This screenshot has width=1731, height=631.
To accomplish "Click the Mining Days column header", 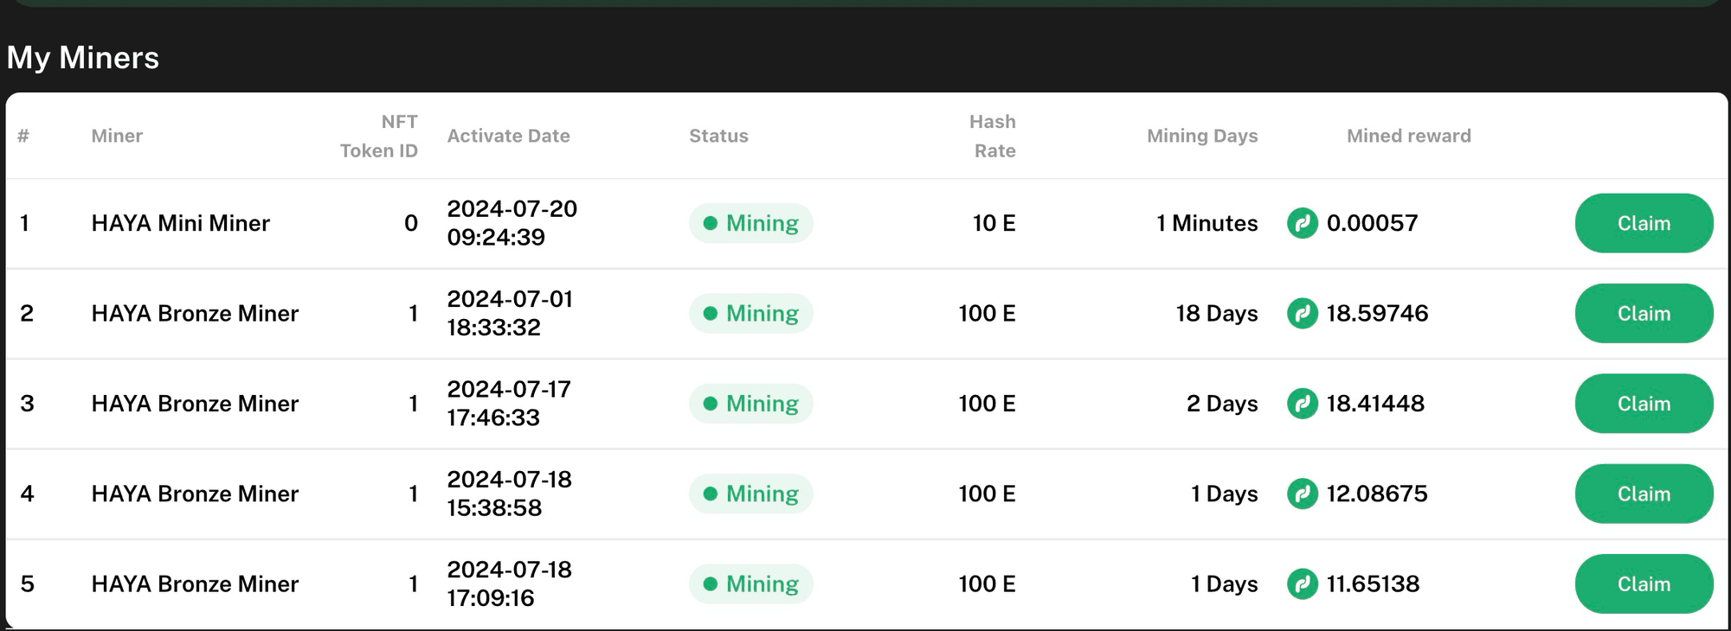I will coord(1202,136).
